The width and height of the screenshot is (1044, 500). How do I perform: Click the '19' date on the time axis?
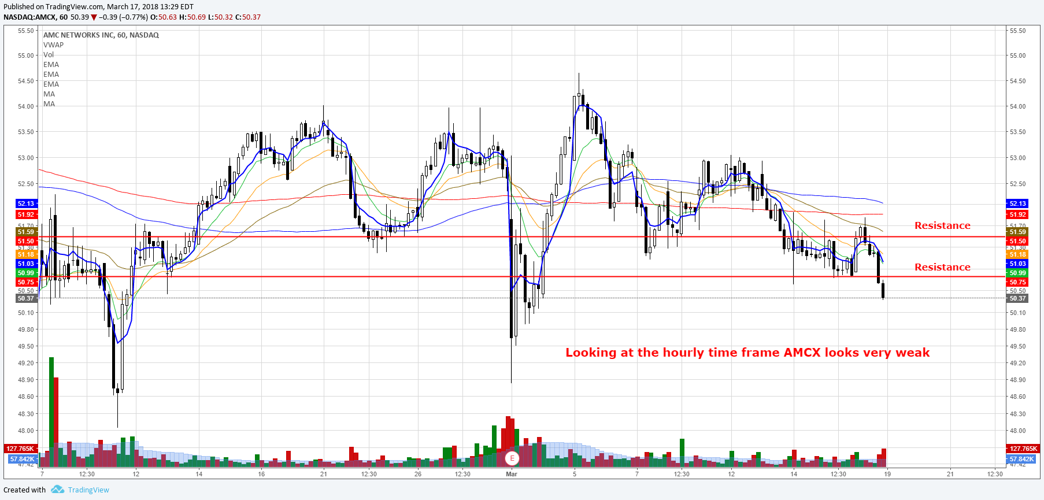point(887,474)
